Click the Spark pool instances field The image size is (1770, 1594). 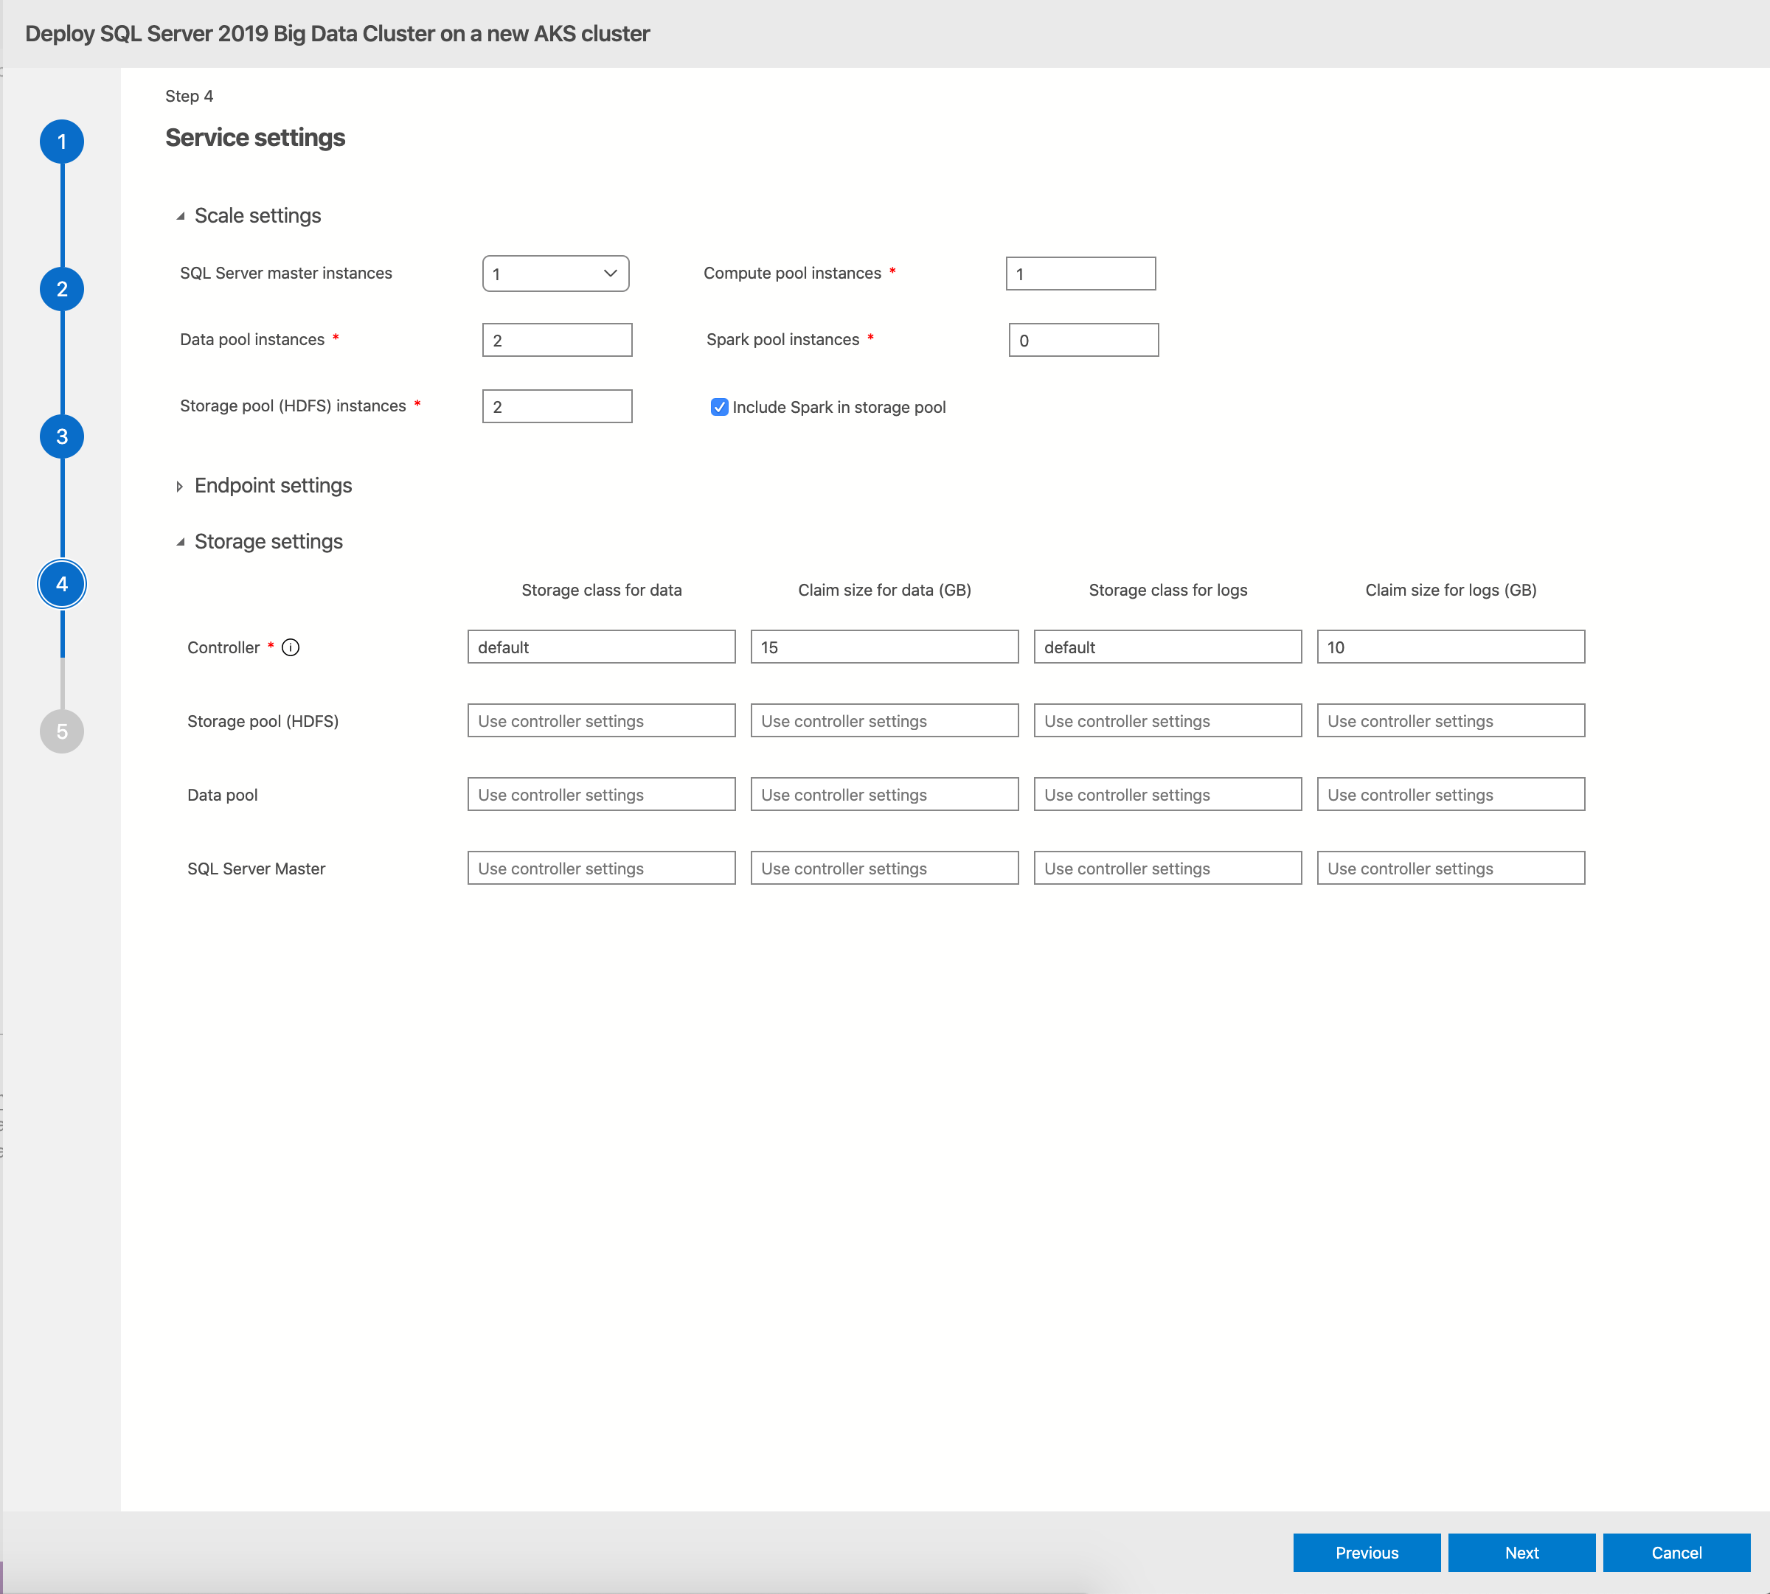(1083, 341)
